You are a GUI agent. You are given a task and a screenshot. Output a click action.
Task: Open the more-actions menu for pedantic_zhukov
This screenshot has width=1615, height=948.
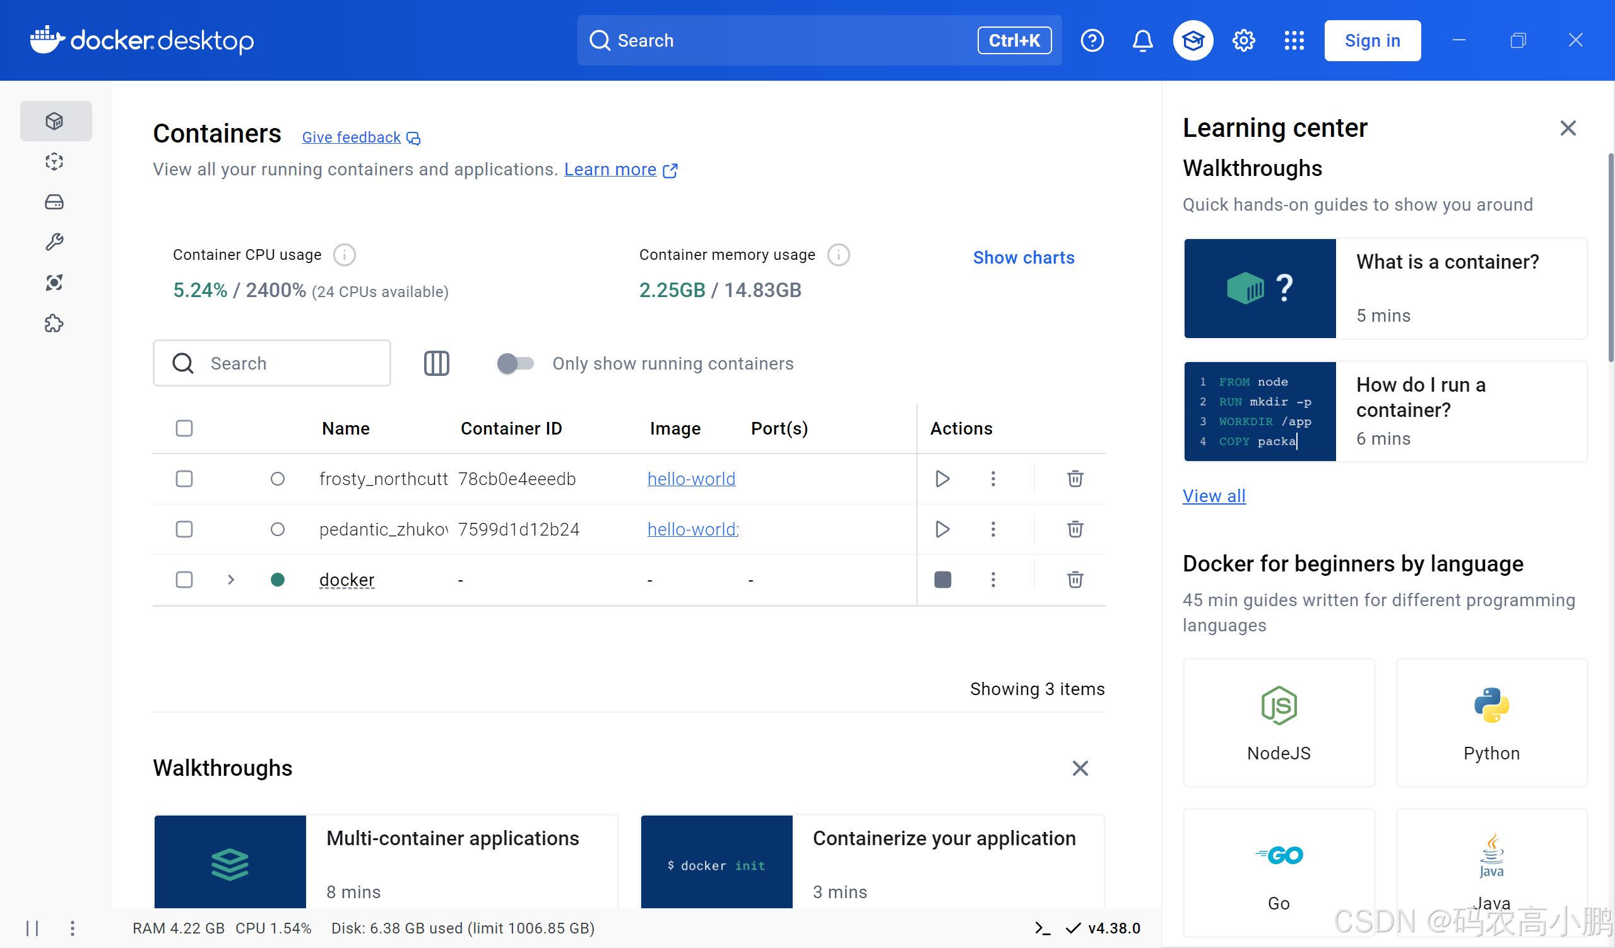993,529
